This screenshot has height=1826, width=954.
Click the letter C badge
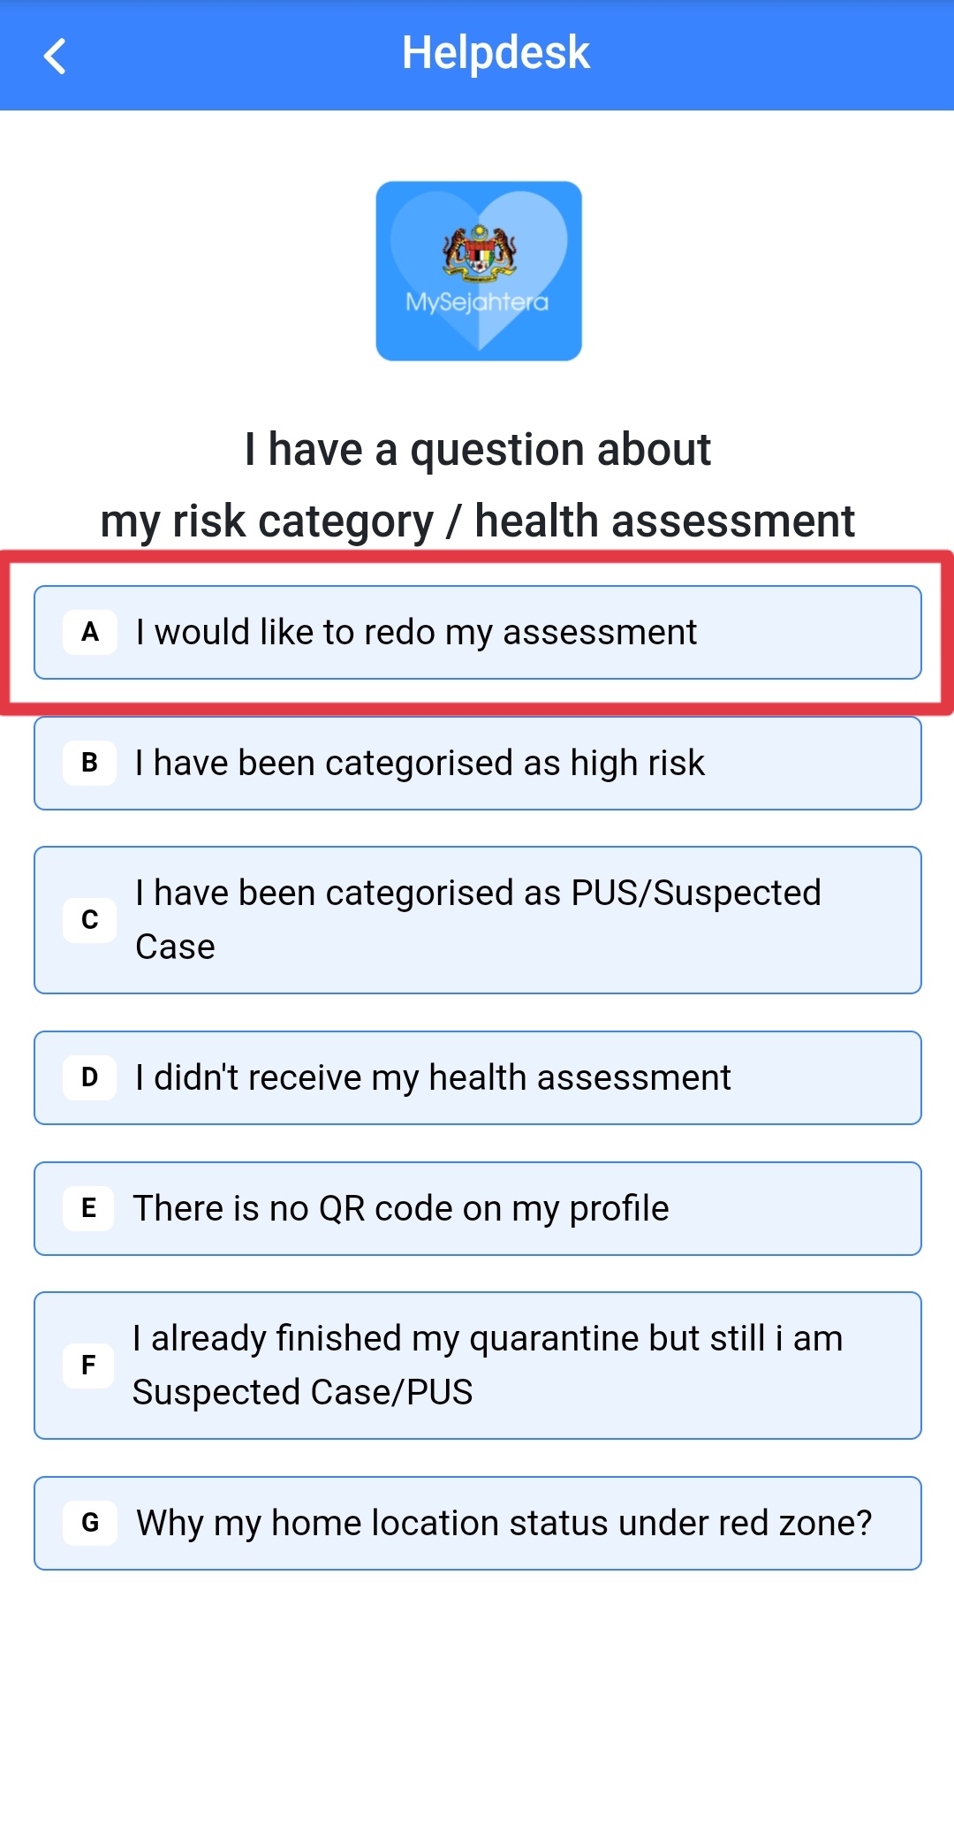[x=90, y=920]
